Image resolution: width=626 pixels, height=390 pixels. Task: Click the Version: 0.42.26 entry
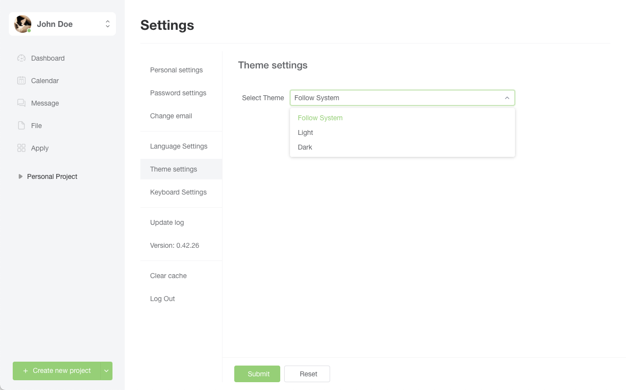coord(181,245)
